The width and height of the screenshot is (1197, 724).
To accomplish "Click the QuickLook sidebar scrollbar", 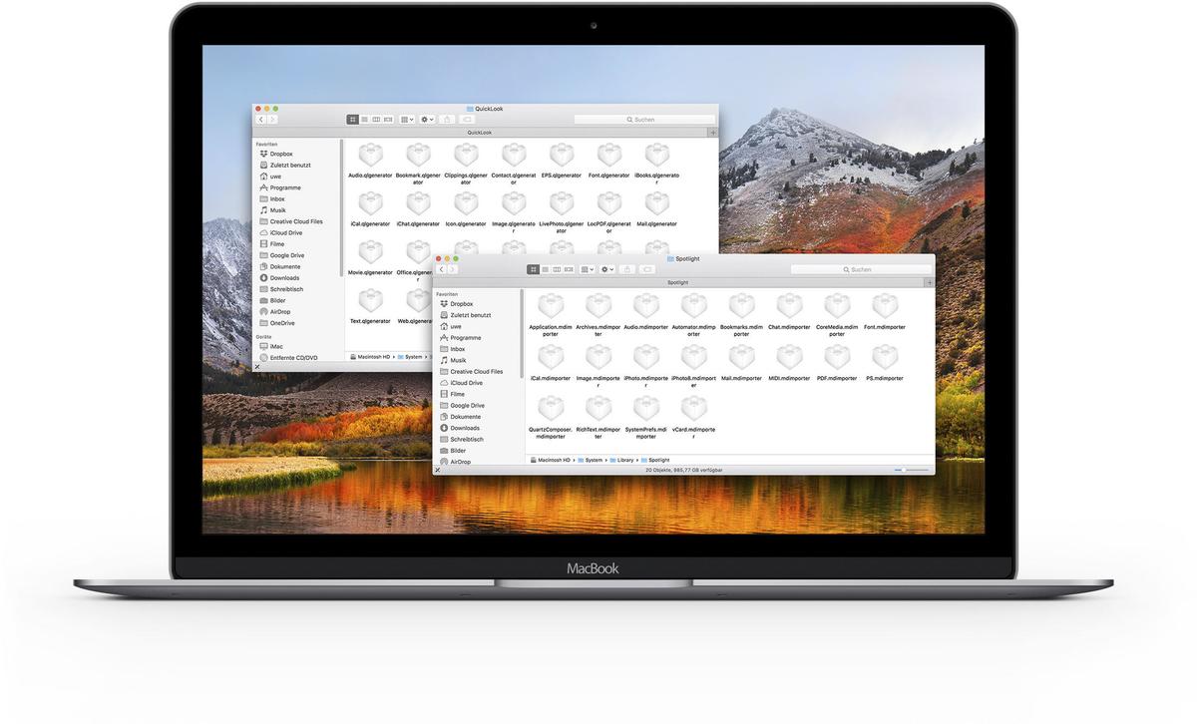I will point(342,207).
